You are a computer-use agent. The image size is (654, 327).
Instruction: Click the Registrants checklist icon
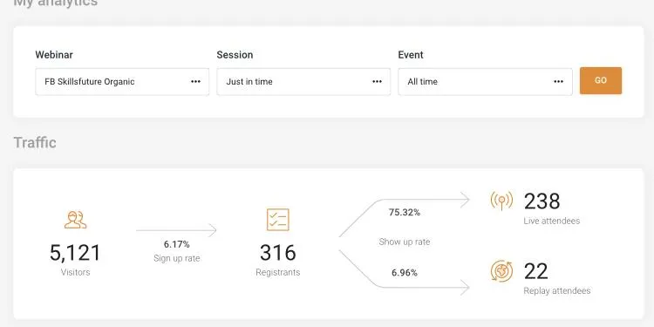click(278, 220)
